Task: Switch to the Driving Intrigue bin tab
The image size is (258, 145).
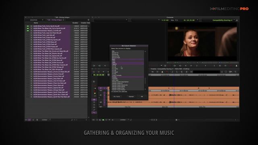Action: tap(54, 20)
